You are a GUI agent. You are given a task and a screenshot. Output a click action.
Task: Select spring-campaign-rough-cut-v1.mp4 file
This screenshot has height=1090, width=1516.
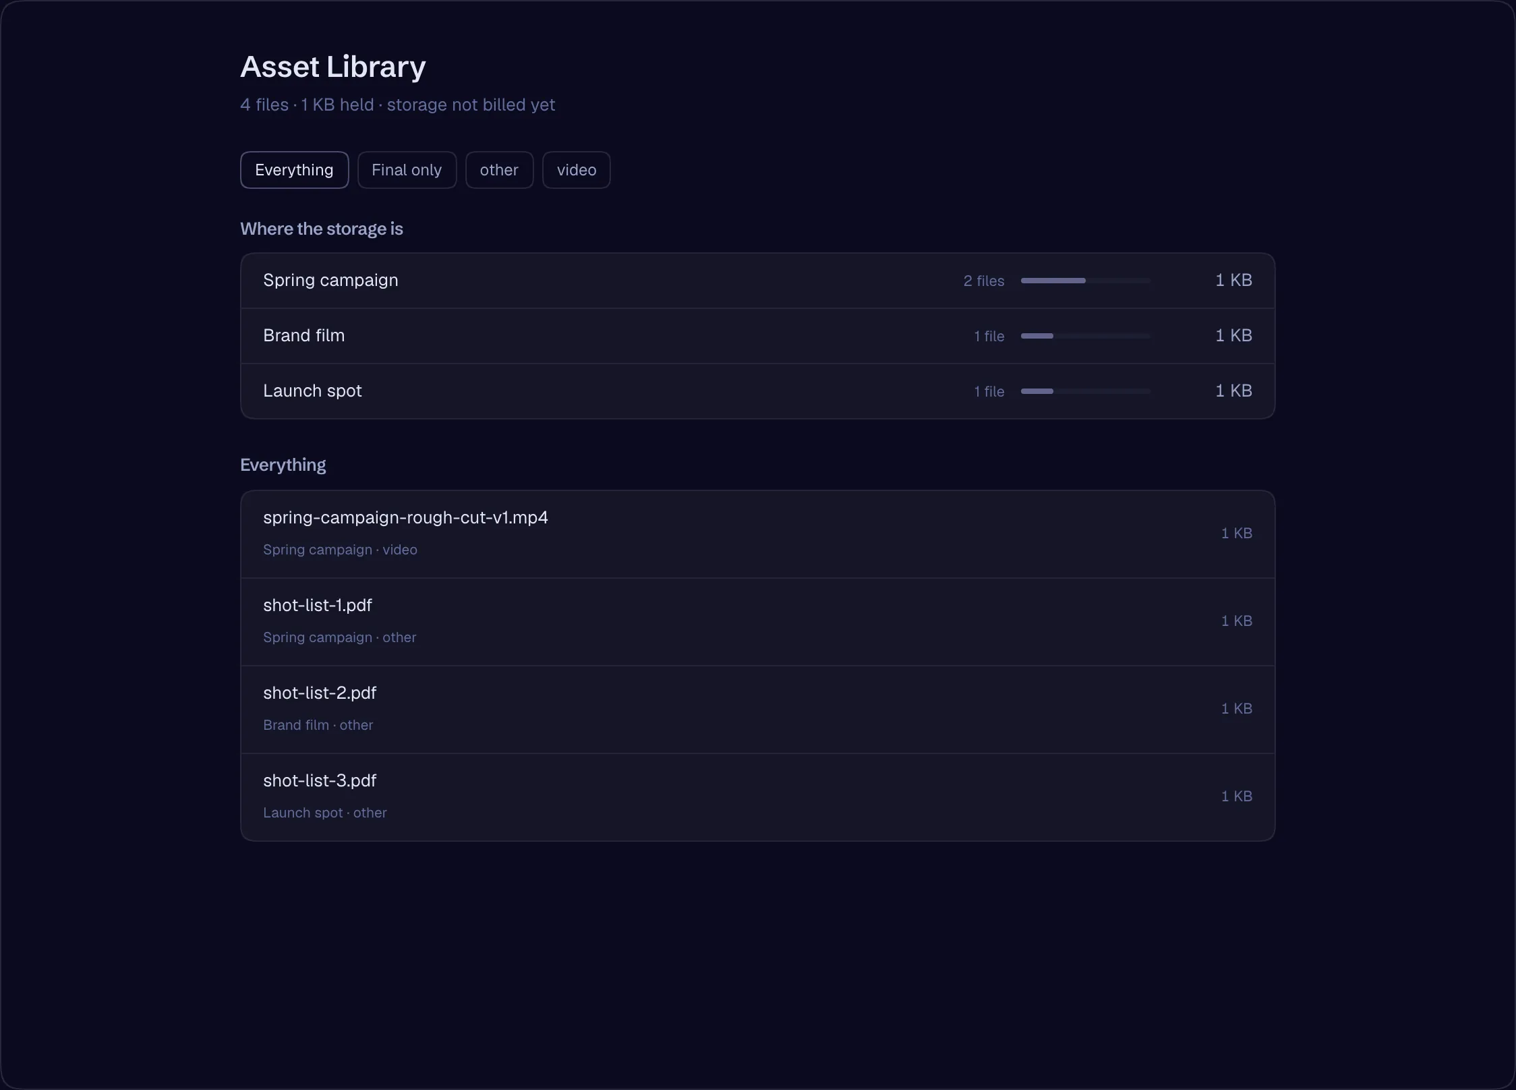[757, 534]
